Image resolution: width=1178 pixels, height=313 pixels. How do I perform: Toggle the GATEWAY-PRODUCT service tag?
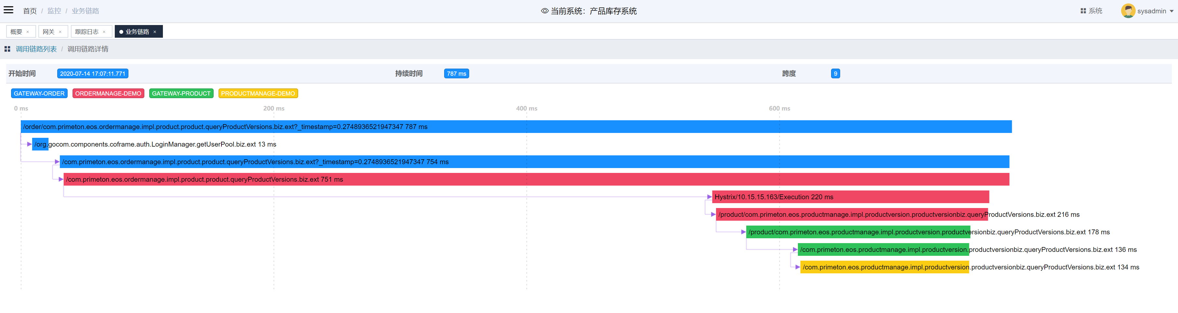(181, 94)
